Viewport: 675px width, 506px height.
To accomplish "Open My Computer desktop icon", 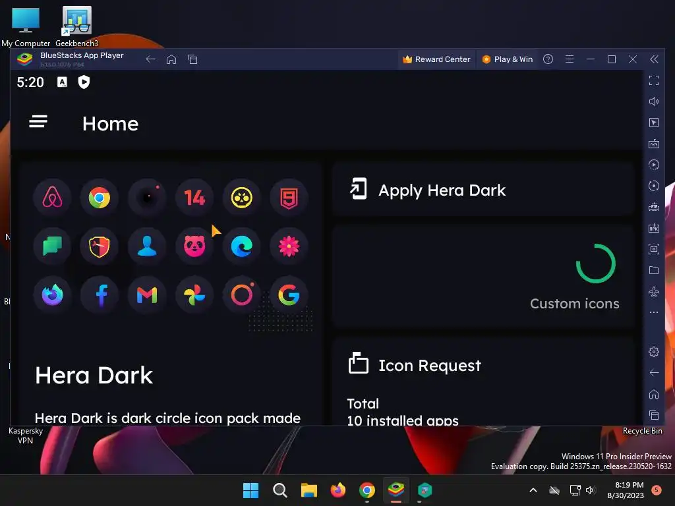I will click(x=26, y=26).
